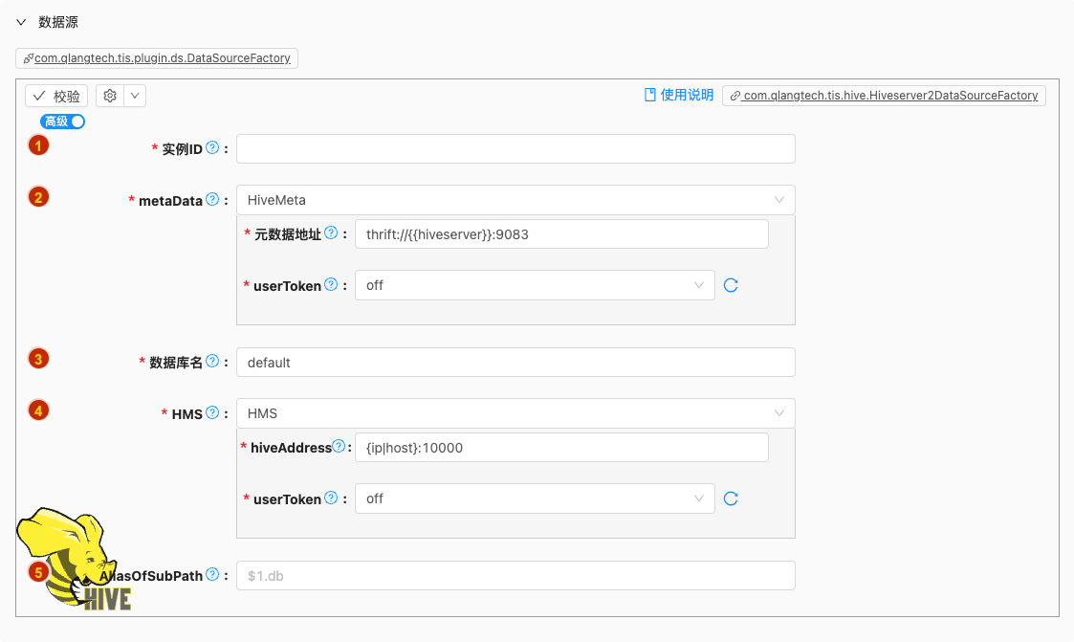This screenshot has height=642, width=1074.
Task: Open userToken dropdown under hiveAddress
Action: [534, 498]
